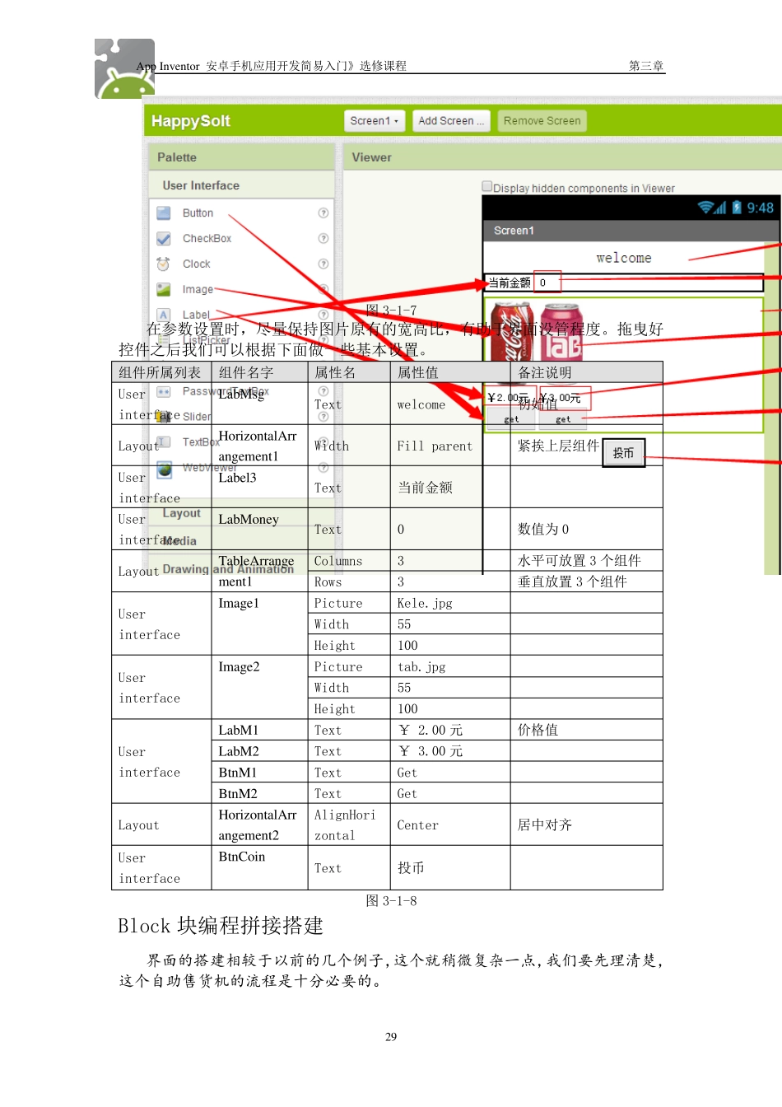The height and width of the screenshot is (1107, 782).
Task: Click the BtnM2 table cell
Action: 259,793
